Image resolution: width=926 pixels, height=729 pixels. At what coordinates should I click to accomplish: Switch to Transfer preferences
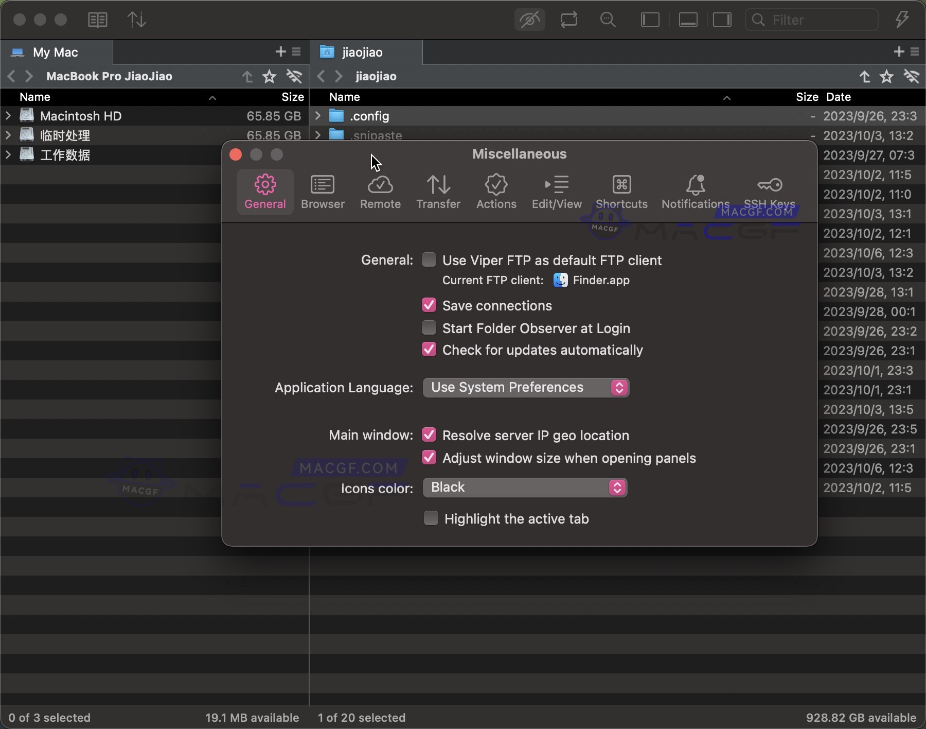tap(438, 192)
